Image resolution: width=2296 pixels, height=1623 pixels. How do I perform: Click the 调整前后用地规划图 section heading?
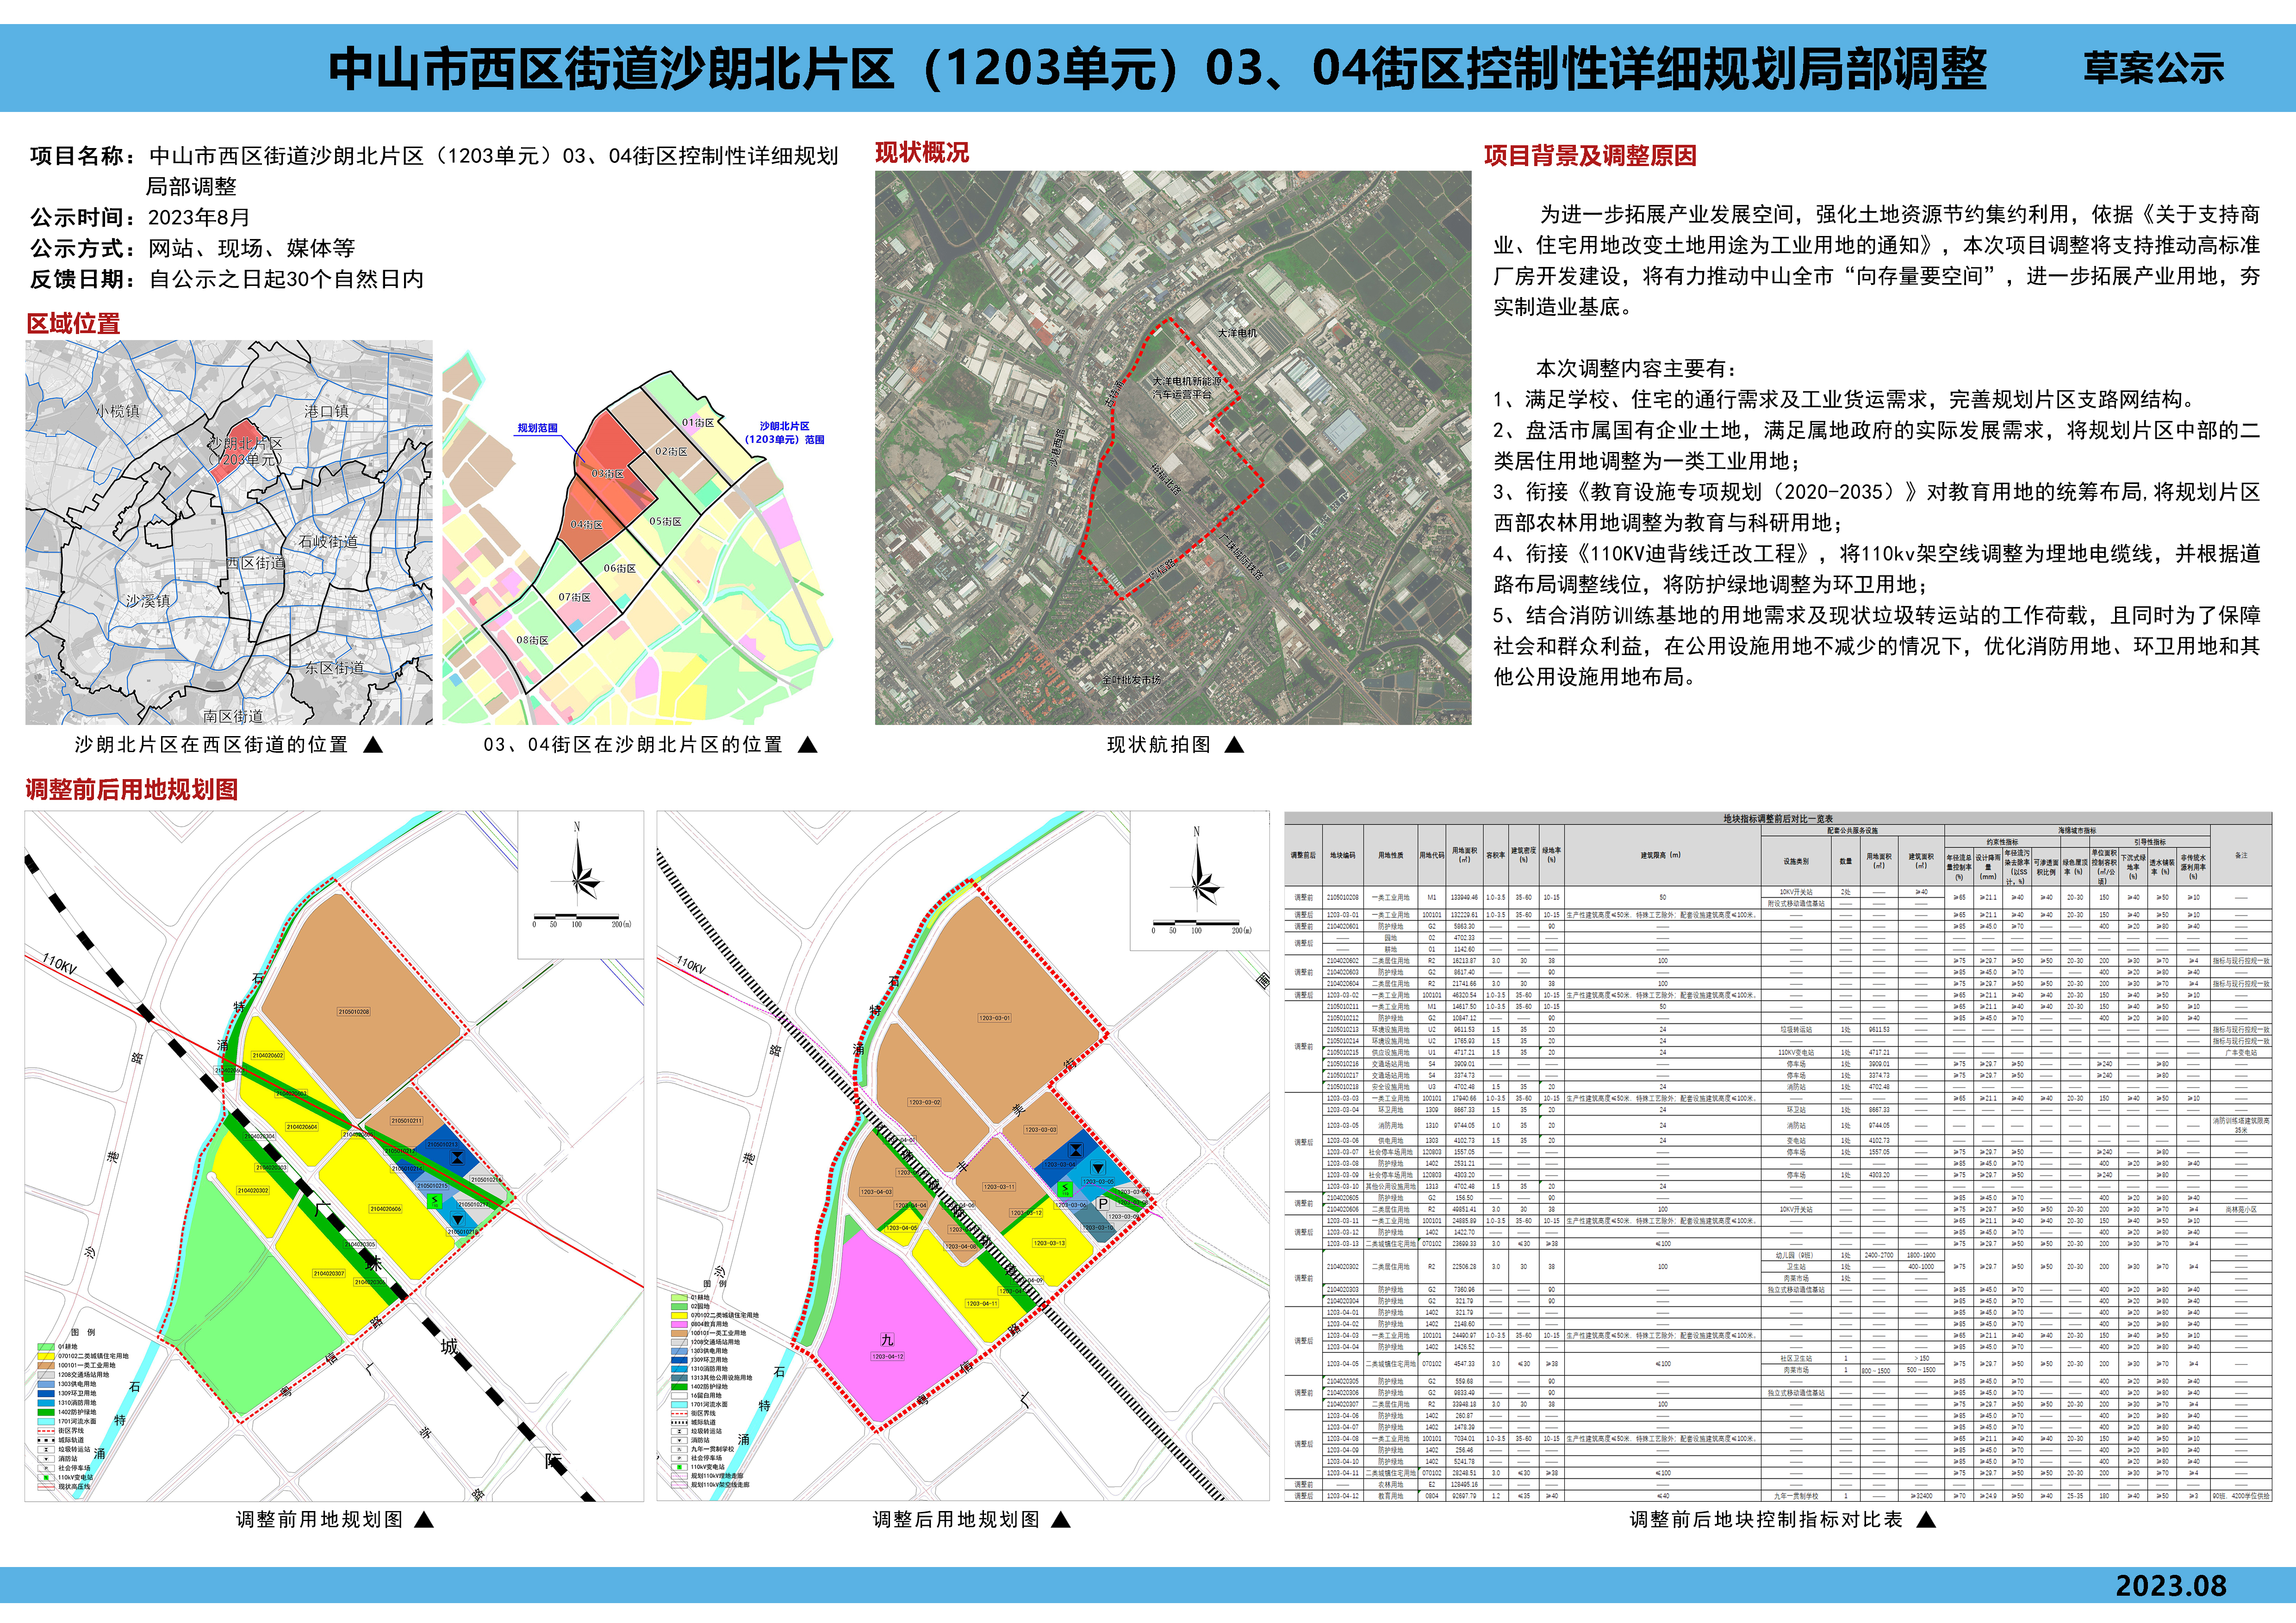(131, 789)
